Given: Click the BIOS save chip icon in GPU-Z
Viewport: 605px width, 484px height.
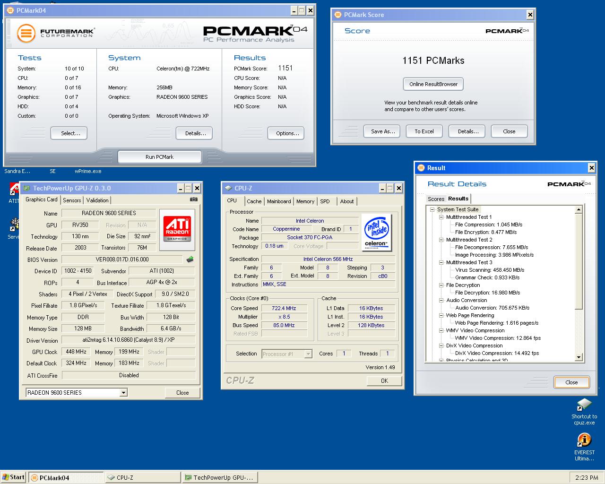Looking at the screenshot, I should tap(190, 259).
